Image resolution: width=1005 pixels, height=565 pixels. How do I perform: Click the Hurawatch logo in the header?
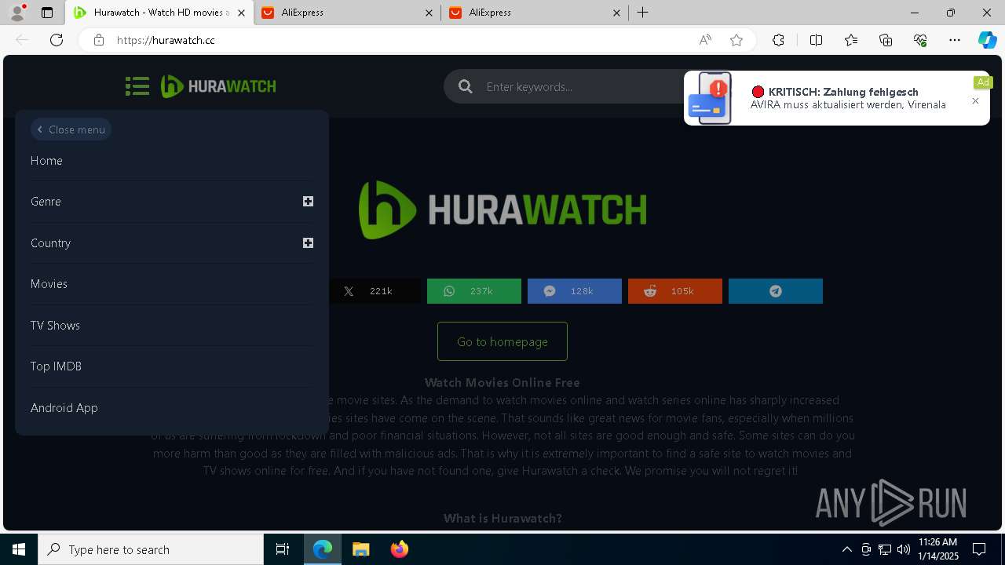tap(218, 86)
